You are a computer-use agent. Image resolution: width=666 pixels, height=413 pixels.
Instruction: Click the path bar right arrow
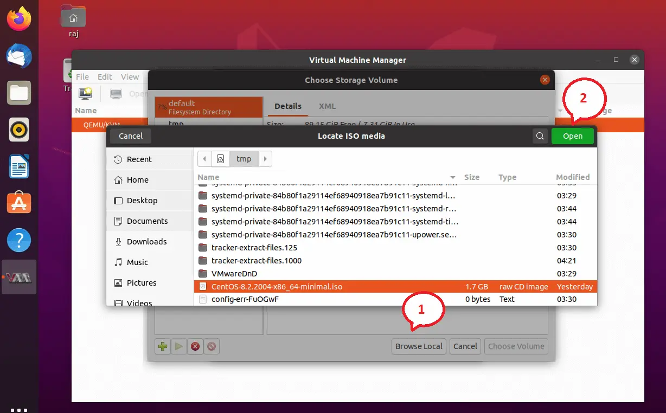pos(265,159)
